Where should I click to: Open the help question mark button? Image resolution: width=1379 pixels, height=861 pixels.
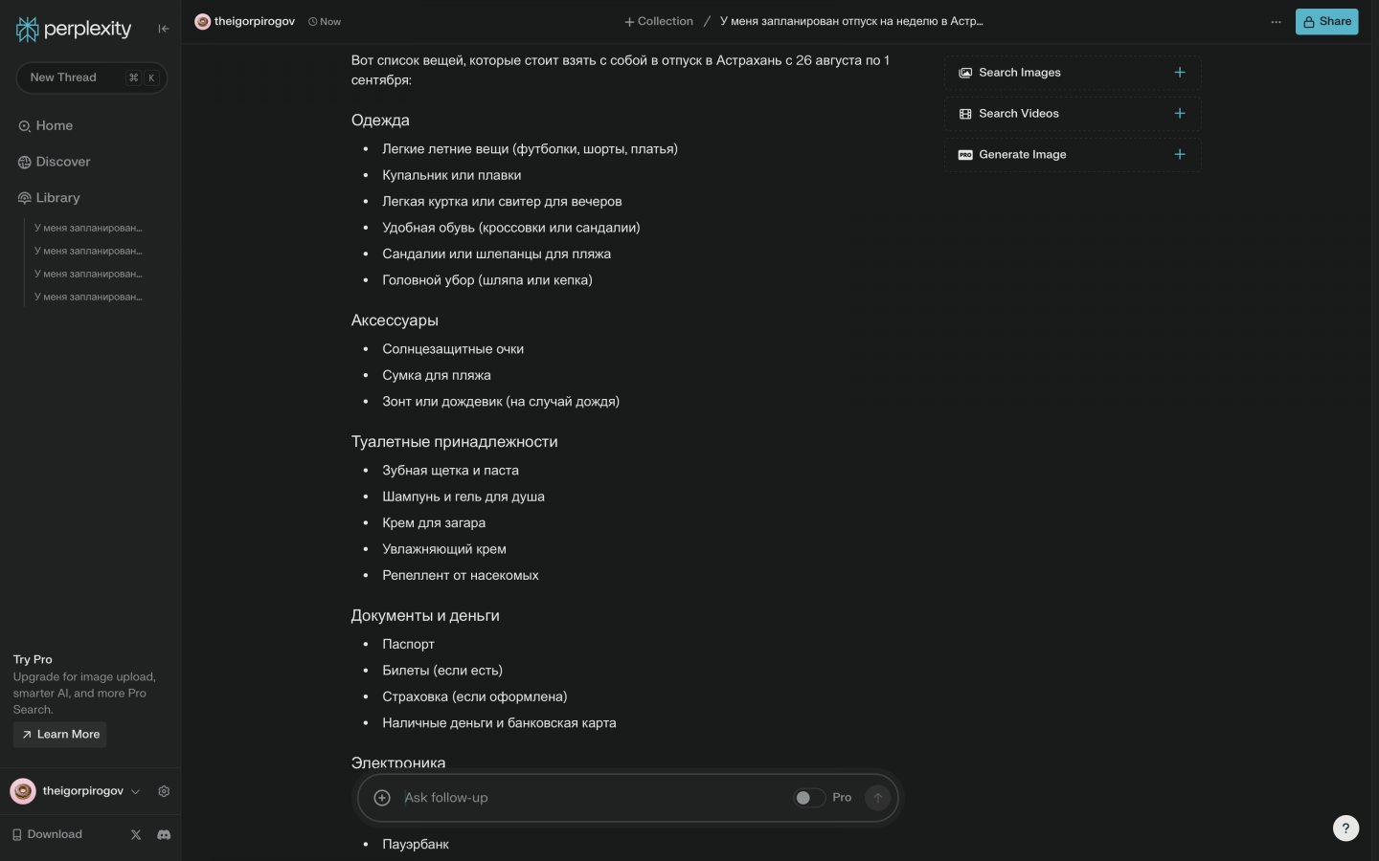(x=1345, y=828)
